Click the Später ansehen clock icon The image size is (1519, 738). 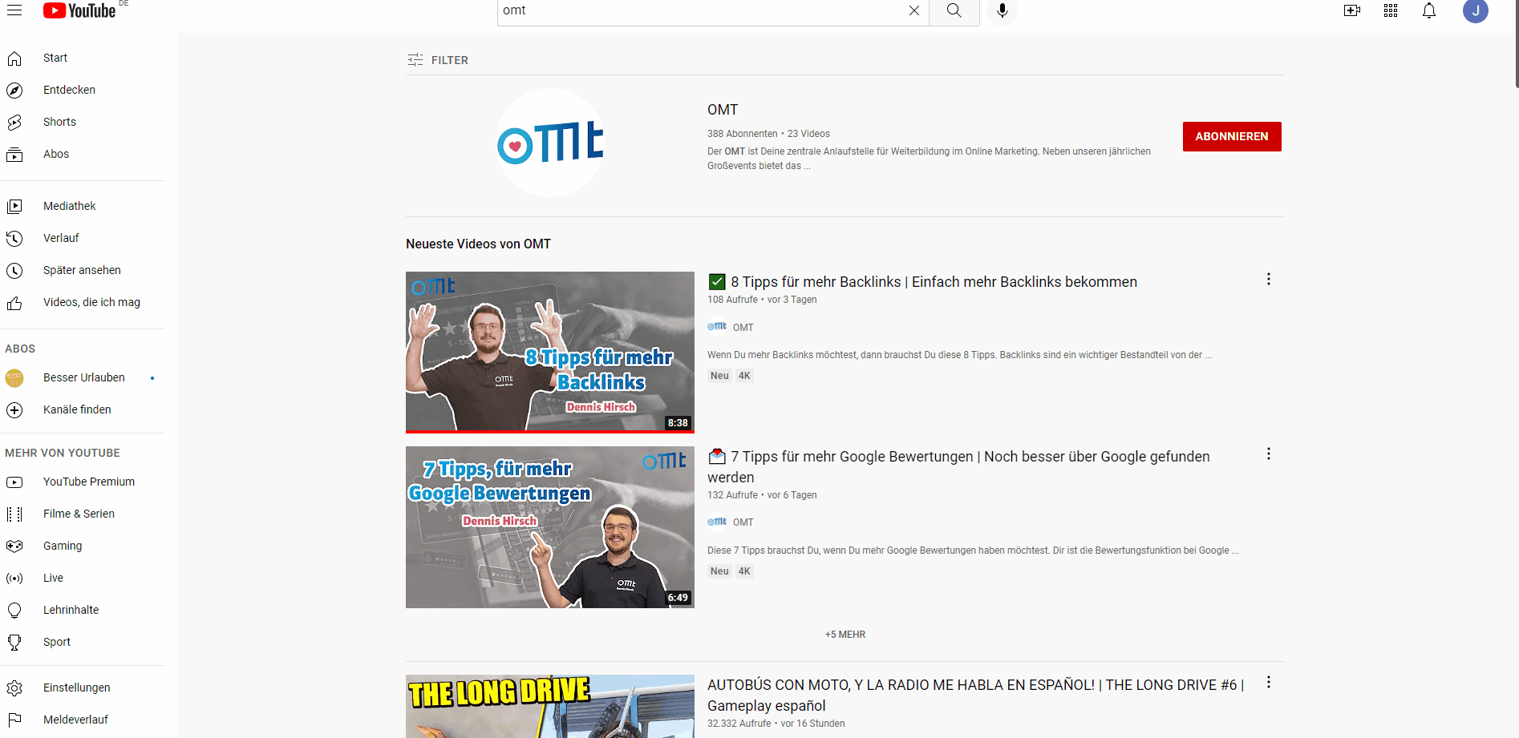(x=14, y=271)
